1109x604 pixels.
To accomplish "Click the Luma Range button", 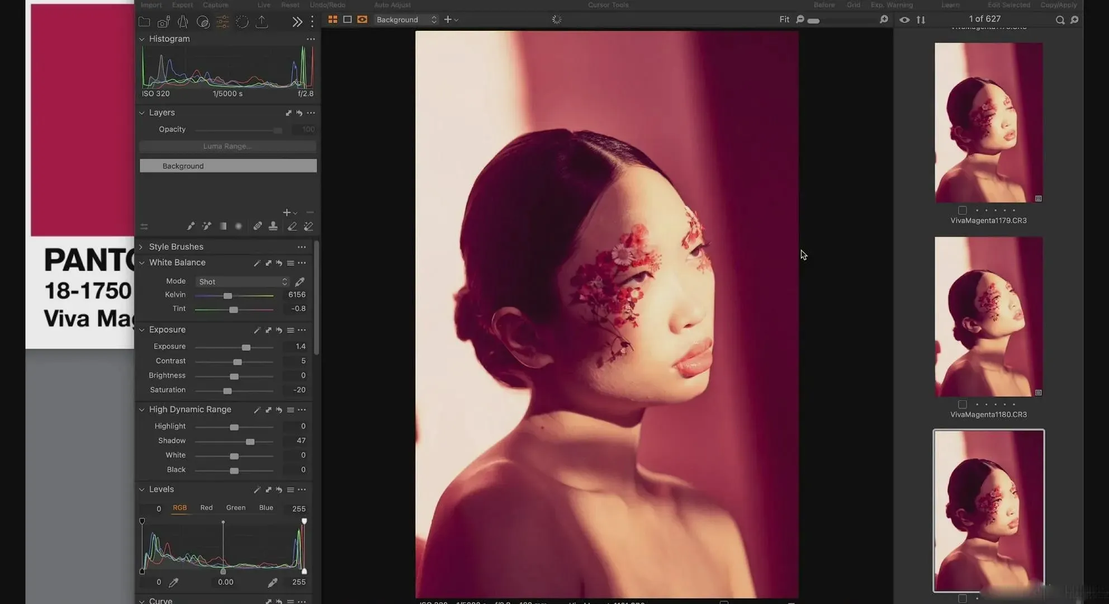I will pyautogui.click(x=228, y=147).
